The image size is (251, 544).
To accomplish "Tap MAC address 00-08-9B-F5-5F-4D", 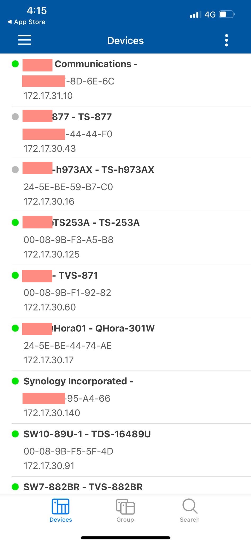I will 68,451.
